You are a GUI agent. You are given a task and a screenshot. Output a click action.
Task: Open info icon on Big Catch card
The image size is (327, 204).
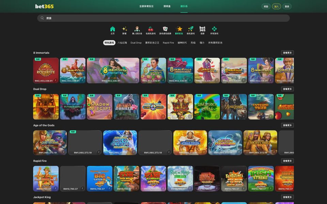coord(109,188)
